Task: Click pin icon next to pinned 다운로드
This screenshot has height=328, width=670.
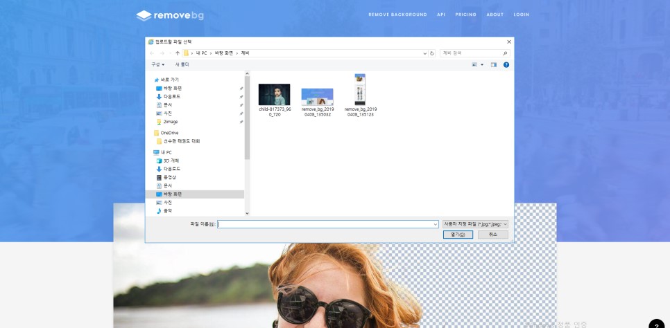Action: coord(241,97)
